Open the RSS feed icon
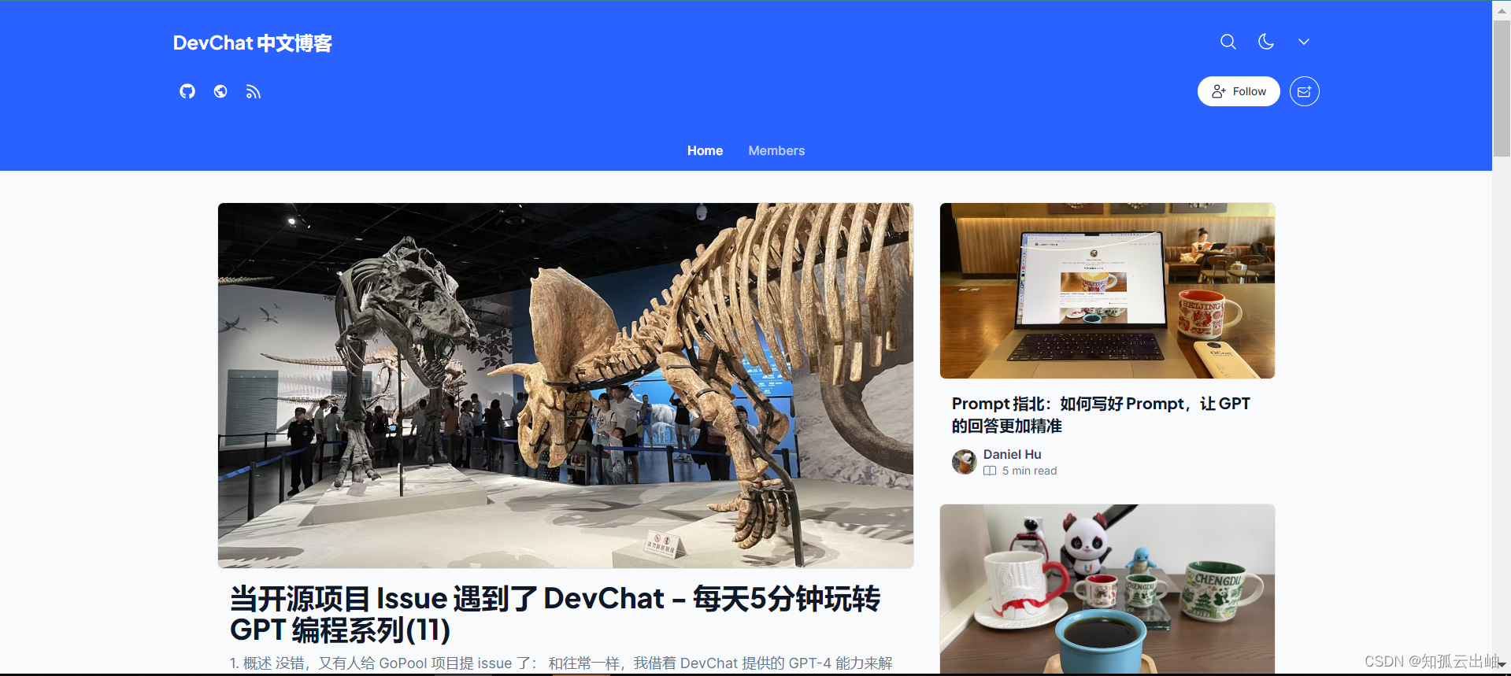The image size is (1511, 676). (x=253, y=91)
